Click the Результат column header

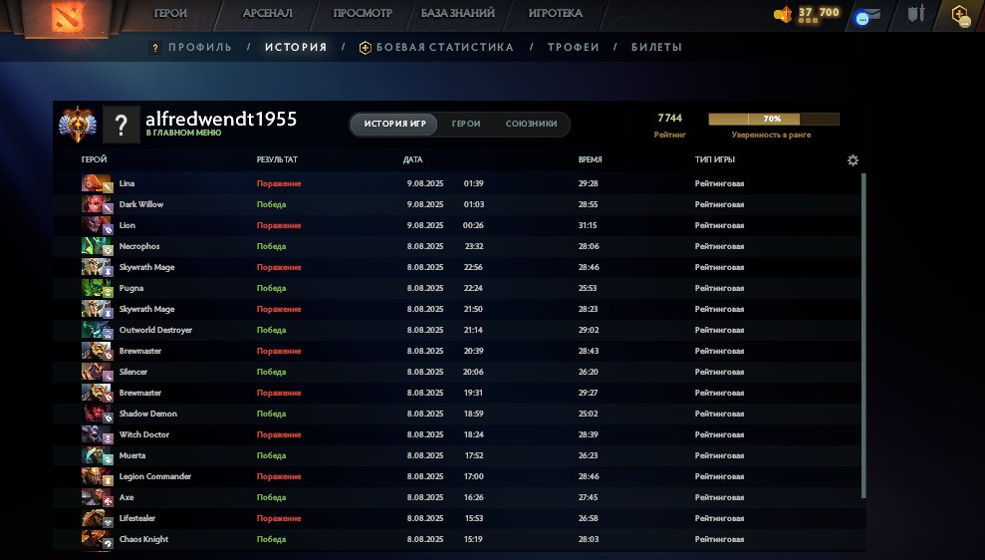tap(277, 159)
